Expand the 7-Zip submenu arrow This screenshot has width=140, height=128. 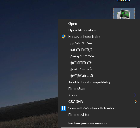136,95
